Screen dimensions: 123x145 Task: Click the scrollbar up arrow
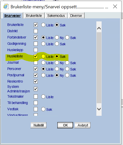[99, 28]
